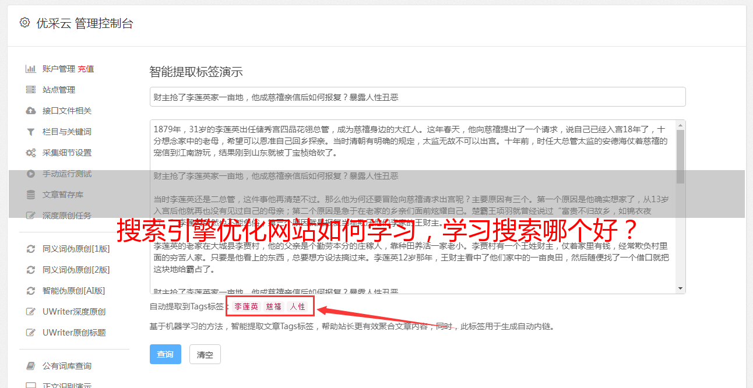Click the red 充值 link

pyautogui.click(x=86, y=69)
